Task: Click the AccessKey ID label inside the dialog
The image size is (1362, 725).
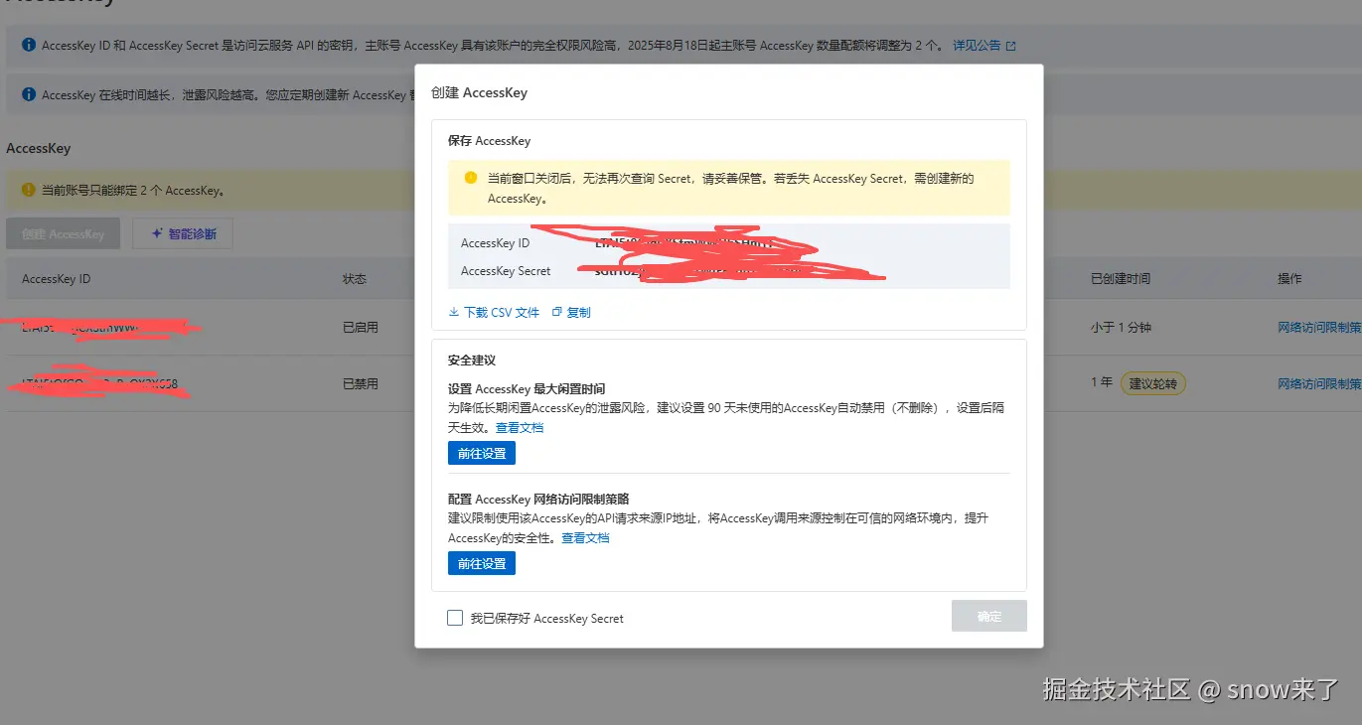Action: (x=496, y=243)
